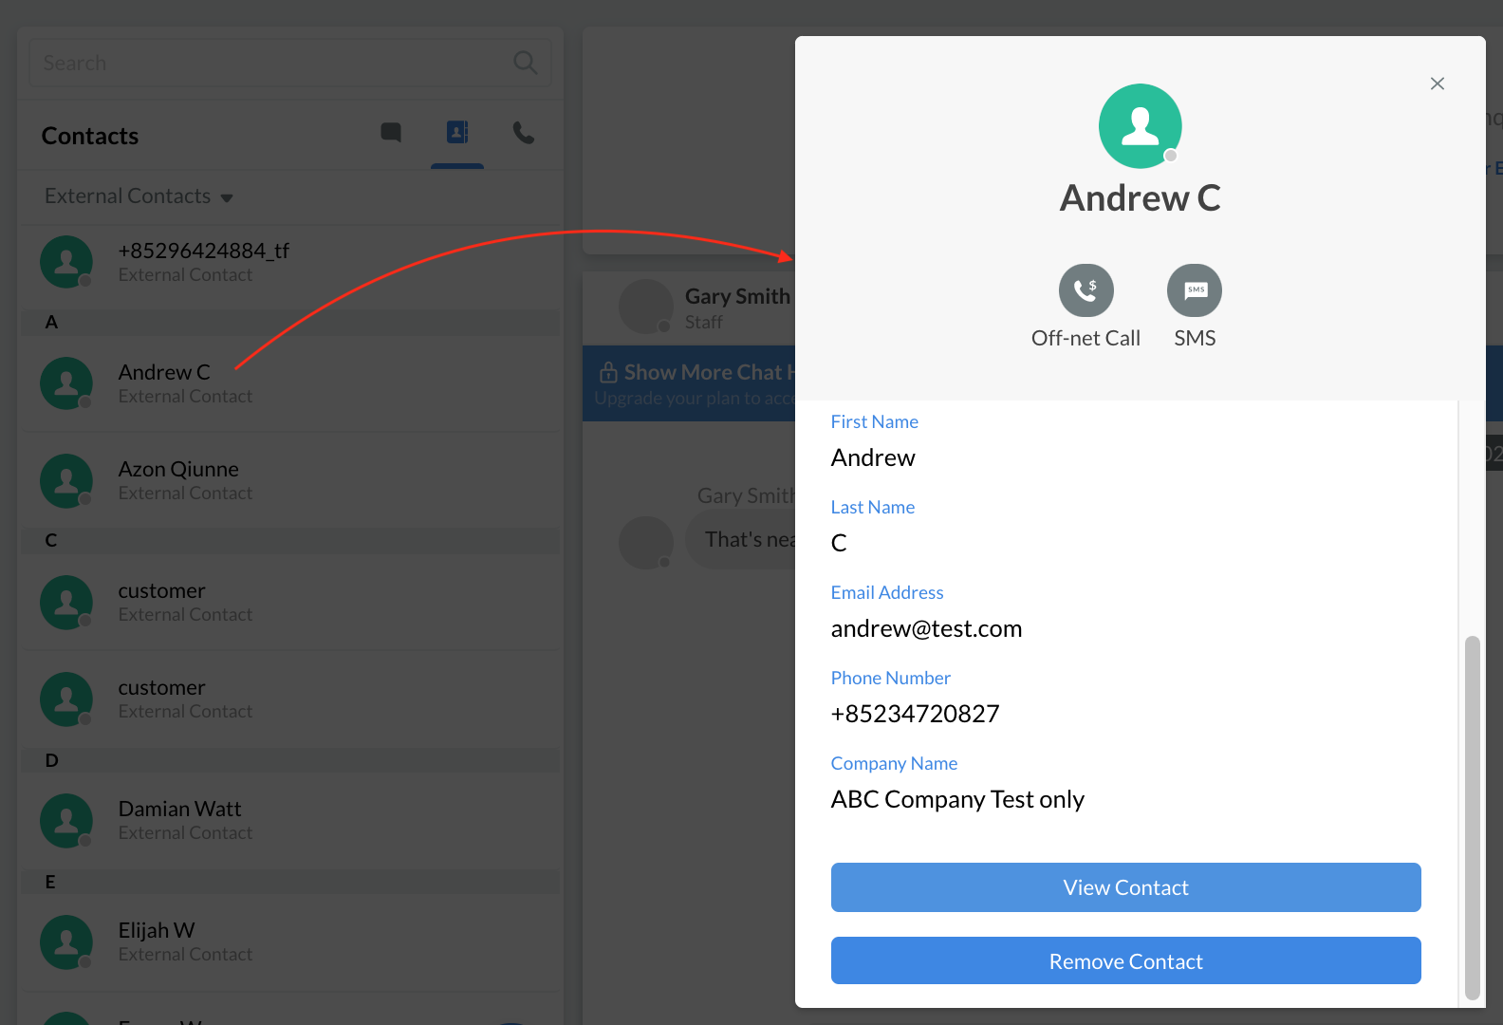Select Azon Qiunne contact

pos(290,480)
